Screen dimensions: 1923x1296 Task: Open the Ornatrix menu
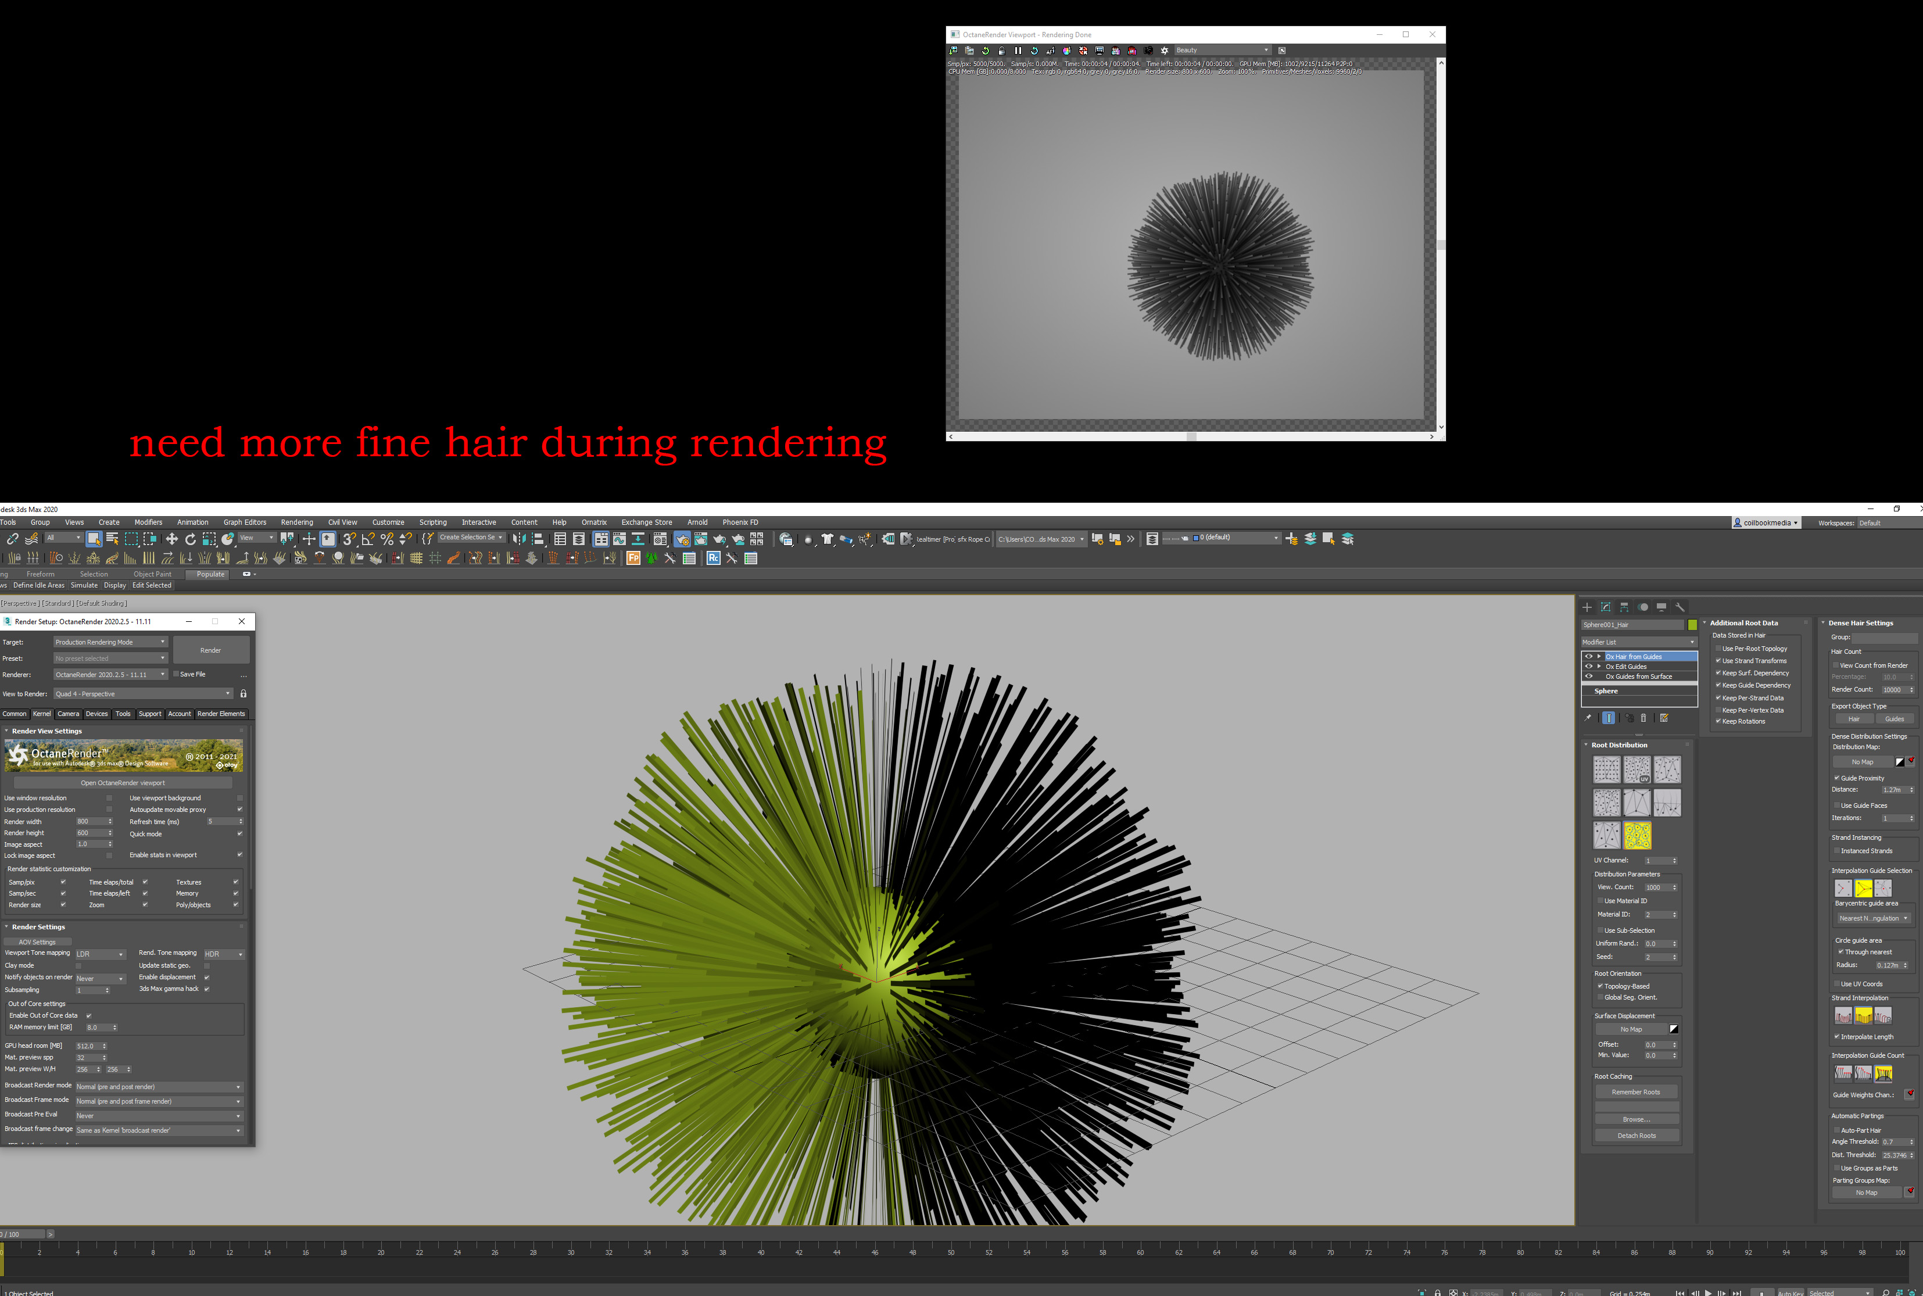coord(593,522)
